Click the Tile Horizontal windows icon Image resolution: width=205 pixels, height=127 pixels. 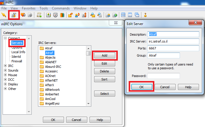[123, 15]
